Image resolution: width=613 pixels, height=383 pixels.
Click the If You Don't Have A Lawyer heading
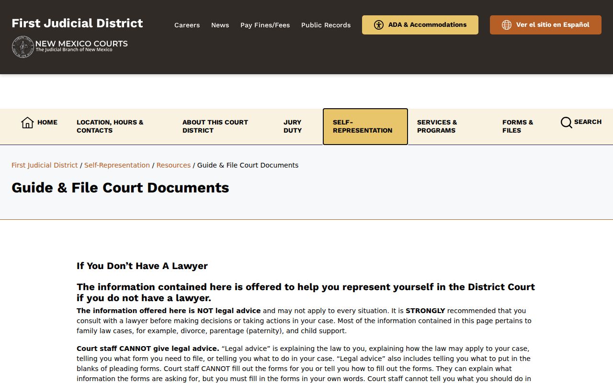pyautogui.click(x=142, y=266)
